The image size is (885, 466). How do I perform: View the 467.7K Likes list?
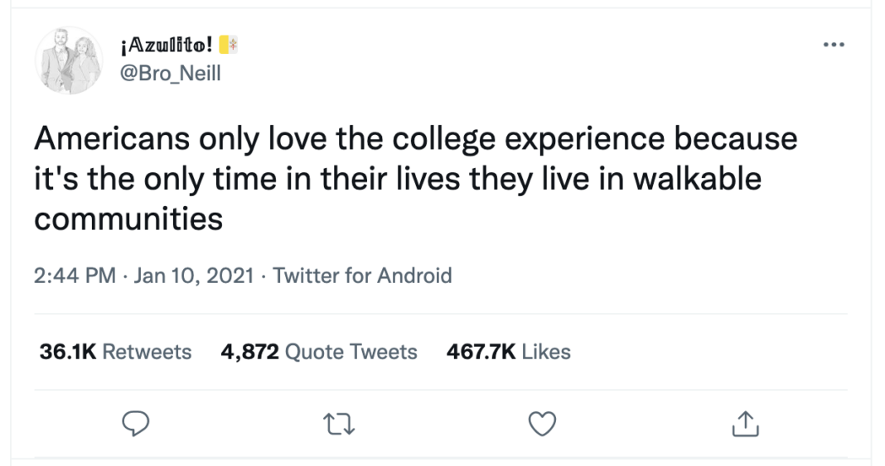[508, 352]
